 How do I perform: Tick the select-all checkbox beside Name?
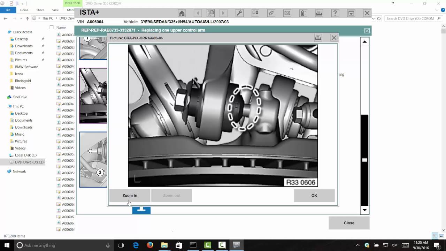(x=52, y=28)
